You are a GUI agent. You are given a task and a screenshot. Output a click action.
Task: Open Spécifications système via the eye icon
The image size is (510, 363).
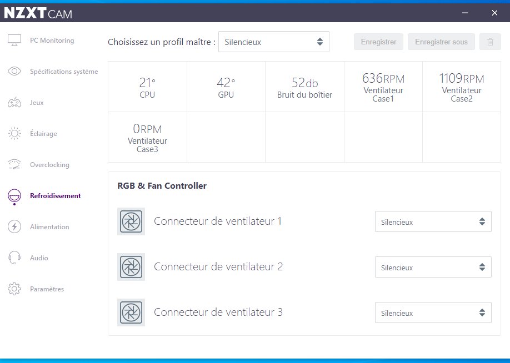[x=14, y=72]
